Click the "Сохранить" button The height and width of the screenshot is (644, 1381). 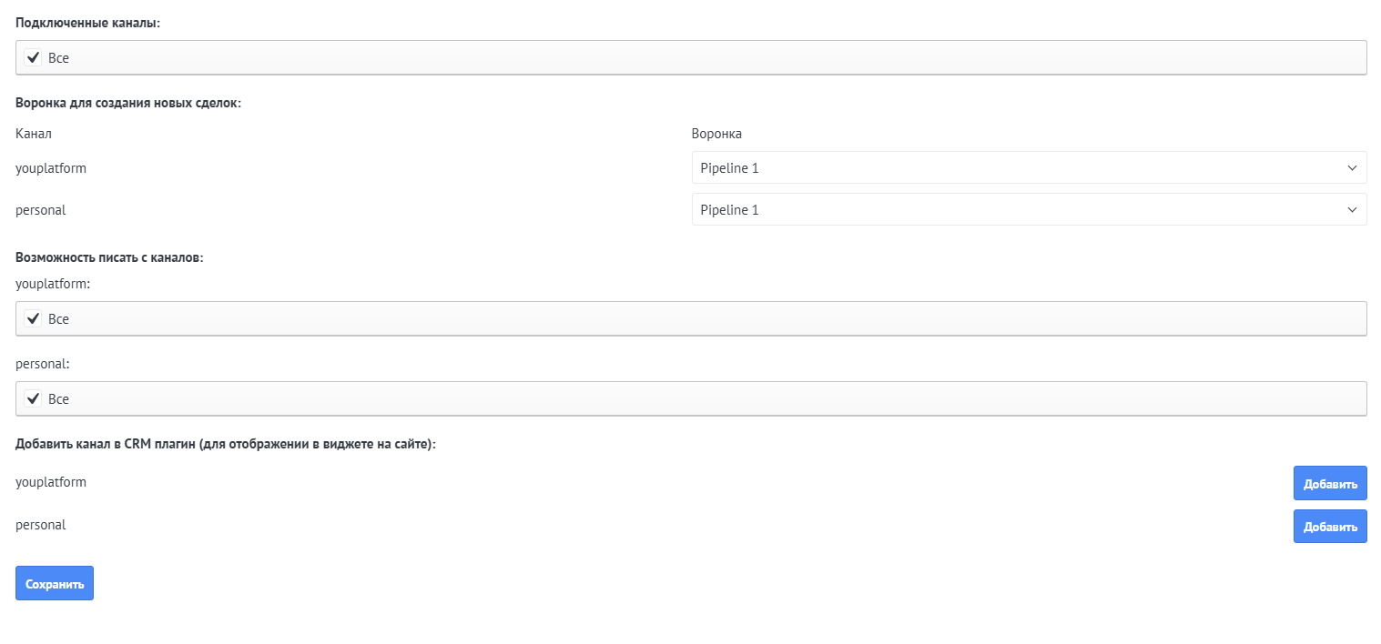[55, 584]
